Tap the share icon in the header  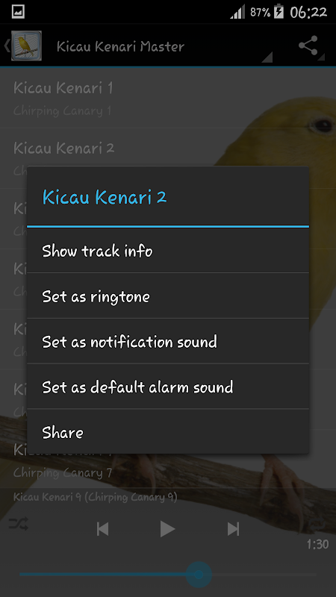[308, 46]
